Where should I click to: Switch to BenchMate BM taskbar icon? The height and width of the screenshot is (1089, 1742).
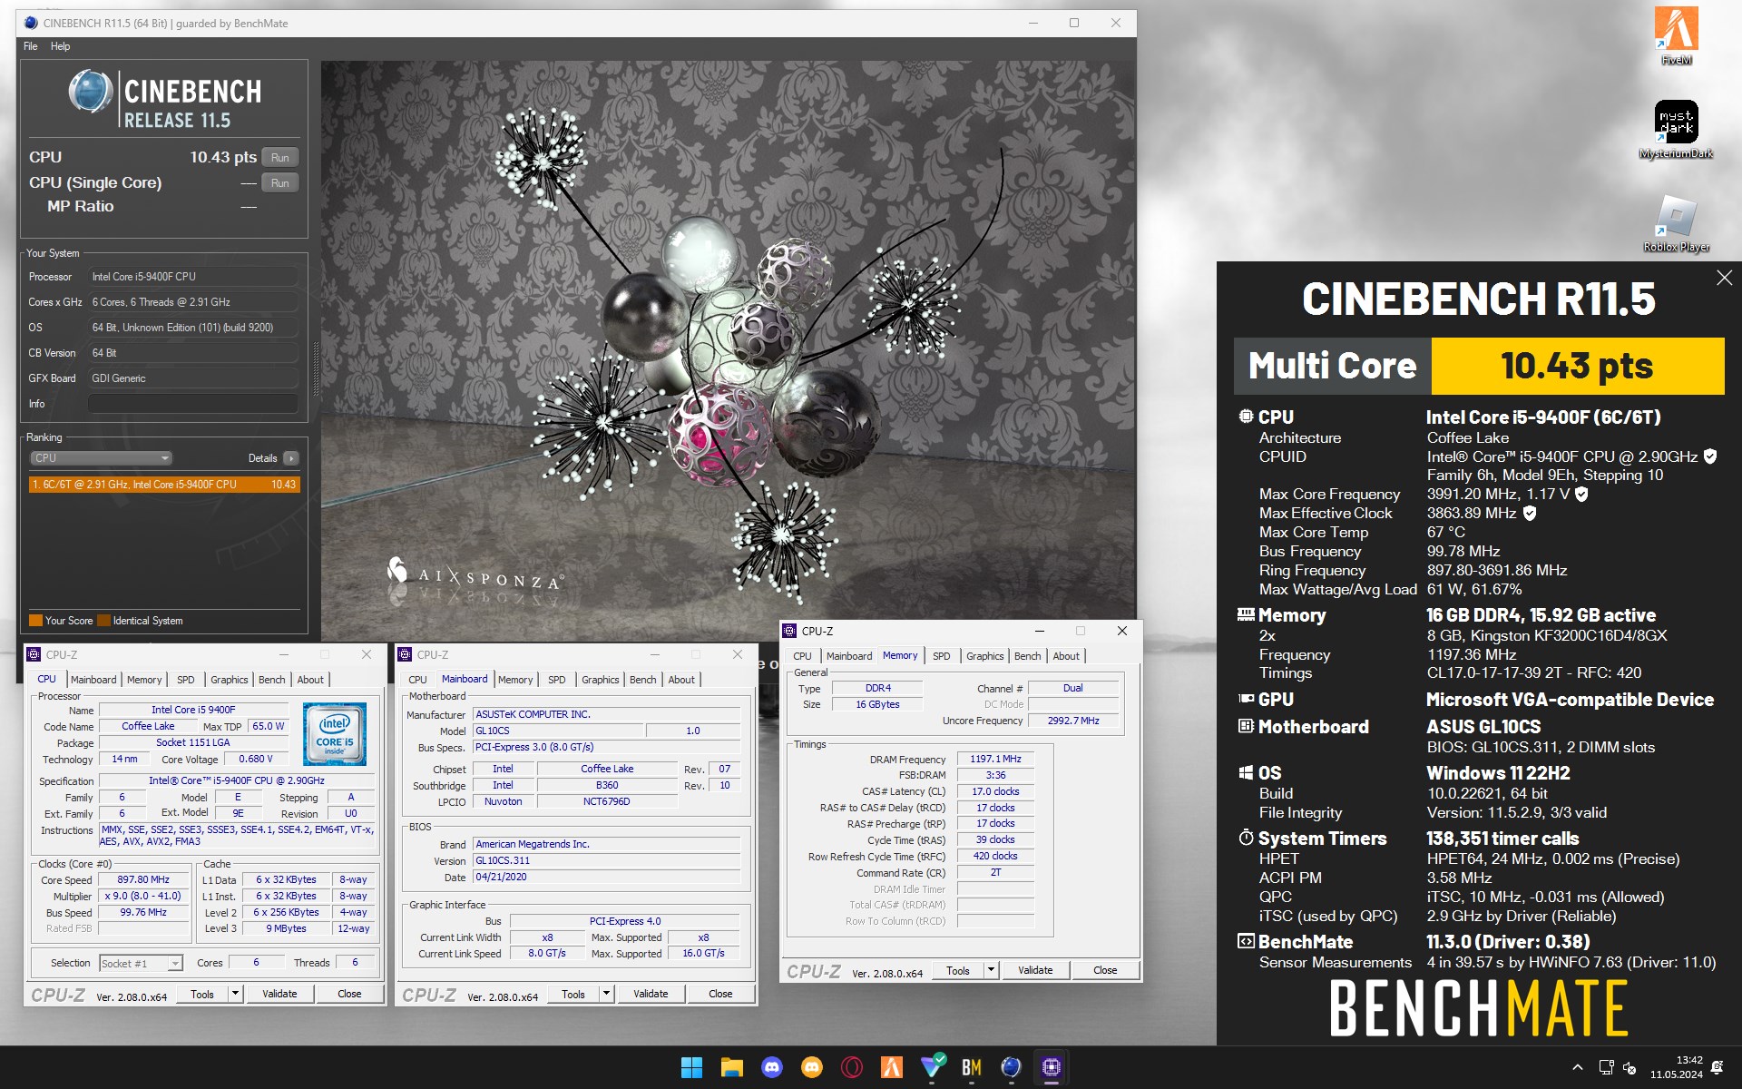(972, 1067)
